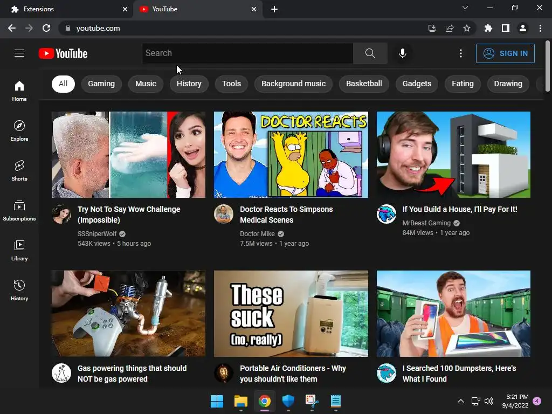
Task: Open Chrome three-dot menu
Action: tap(540, 28)
